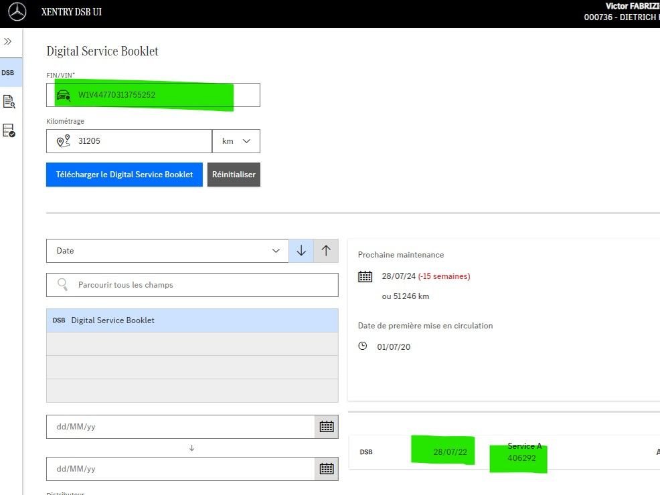The image size is (660, 495).
Task: Open the km unit dropdown
Action: coord(236,141)
